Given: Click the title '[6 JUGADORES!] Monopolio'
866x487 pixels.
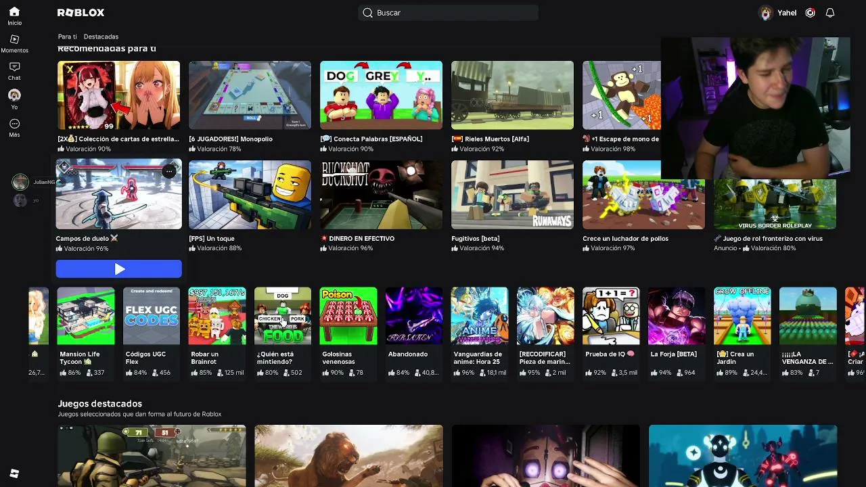Looking at the screenshot, I should (231, 139).
